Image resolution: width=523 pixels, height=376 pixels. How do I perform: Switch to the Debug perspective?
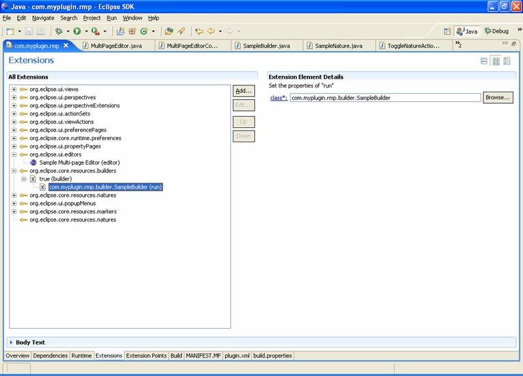tap(497, 31)
